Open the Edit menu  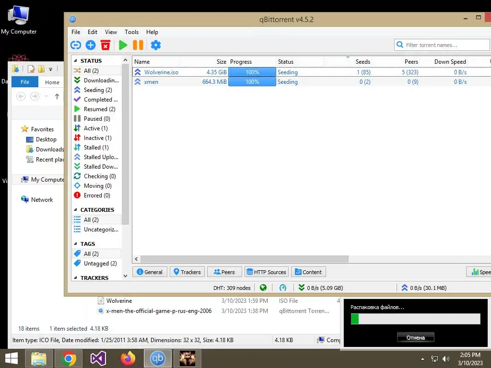93,32
